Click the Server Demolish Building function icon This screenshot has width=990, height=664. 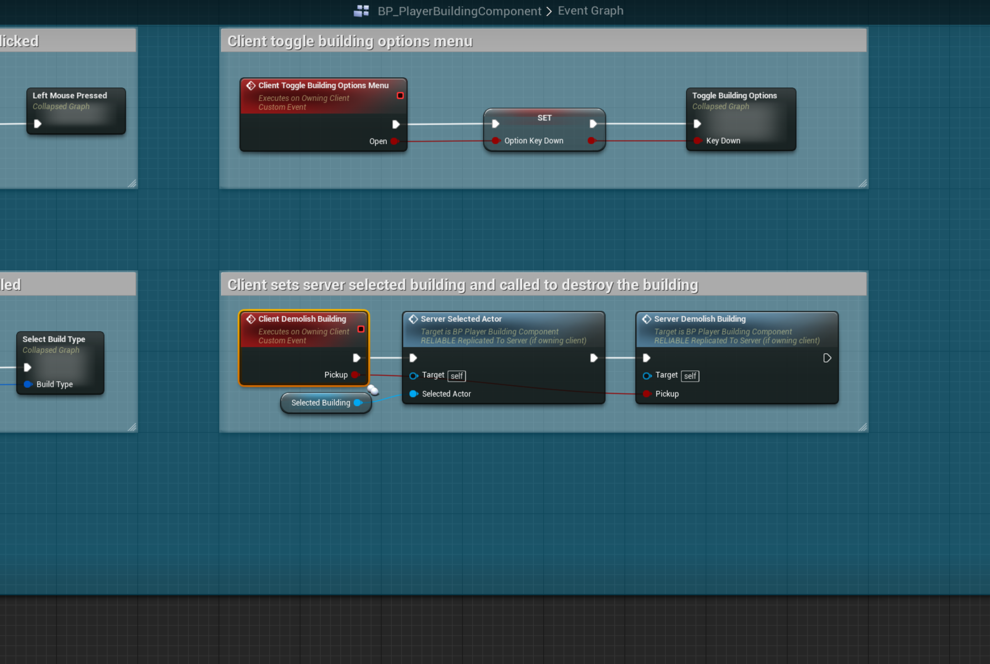[646, 319]
